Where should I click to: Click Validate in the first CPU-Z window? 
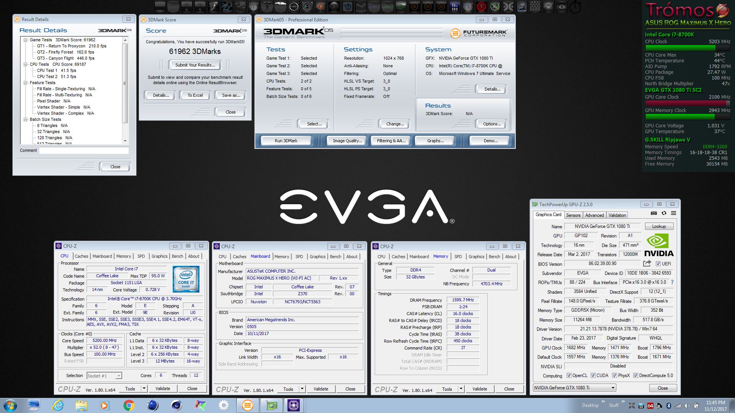pyautogui.click(x=163, y=389)
